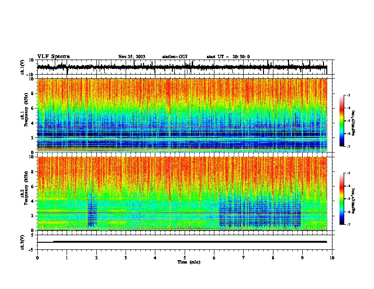This screenshot has height=289, width=374.
Task: Click the time axis tick label "3"
Action: [x=126, y=258]
